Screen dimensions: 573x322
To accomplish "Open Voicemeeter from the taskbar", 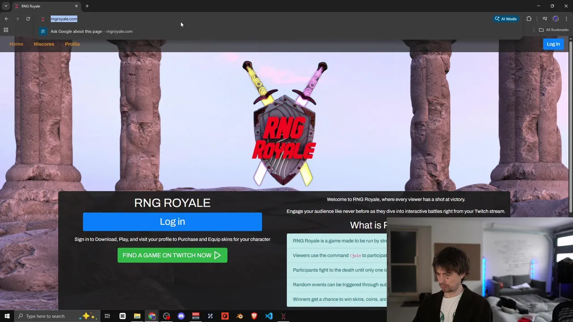I will tap(196, 316).
